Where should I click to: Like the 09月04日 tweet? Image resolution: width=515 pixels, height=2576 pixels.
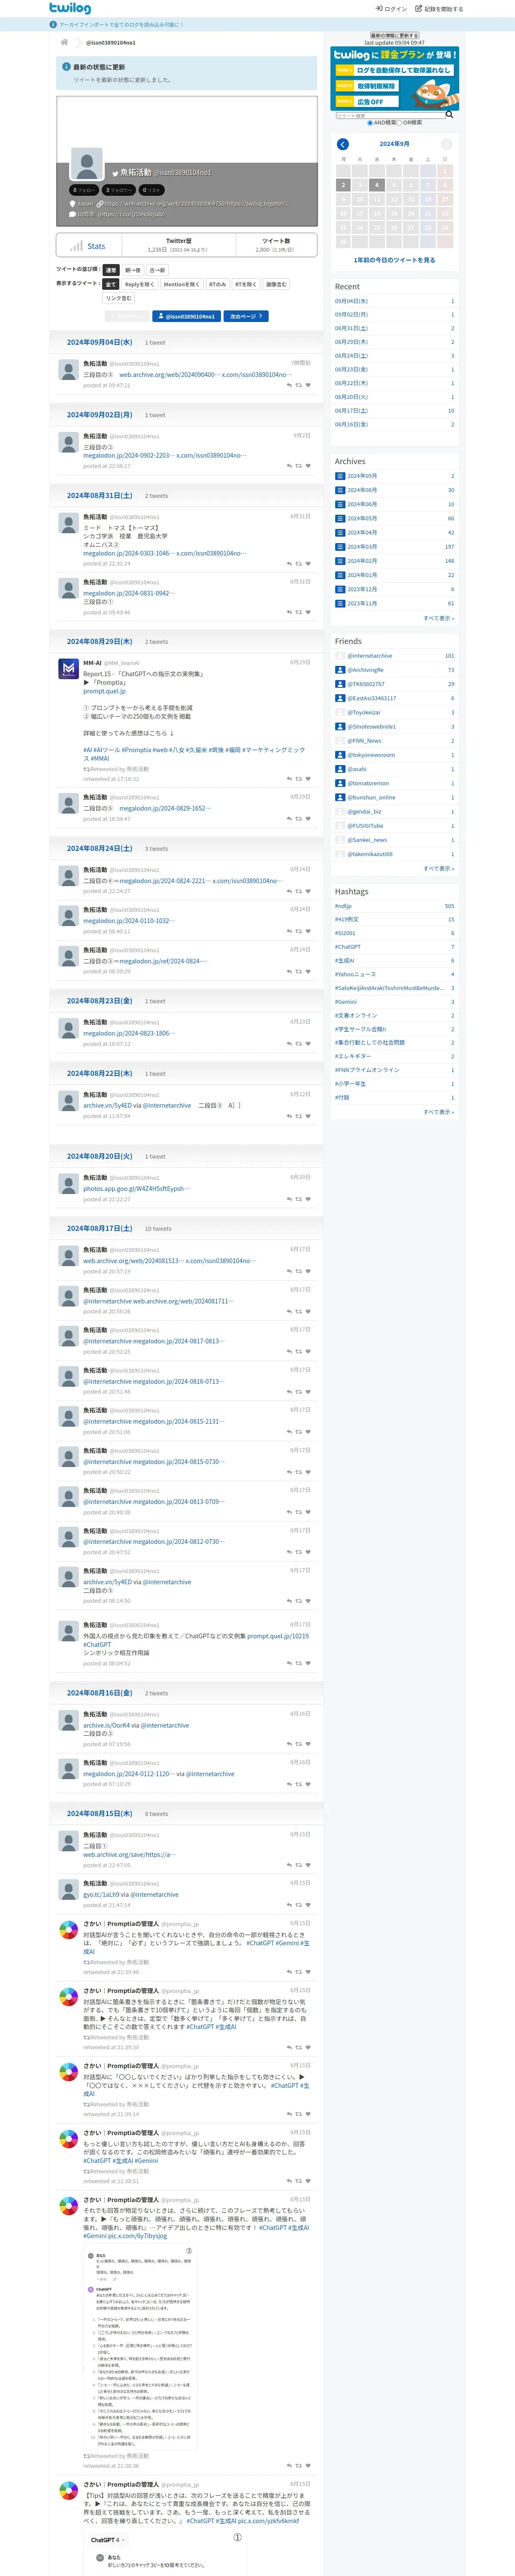pyautogui.click(x=308, y=385)
